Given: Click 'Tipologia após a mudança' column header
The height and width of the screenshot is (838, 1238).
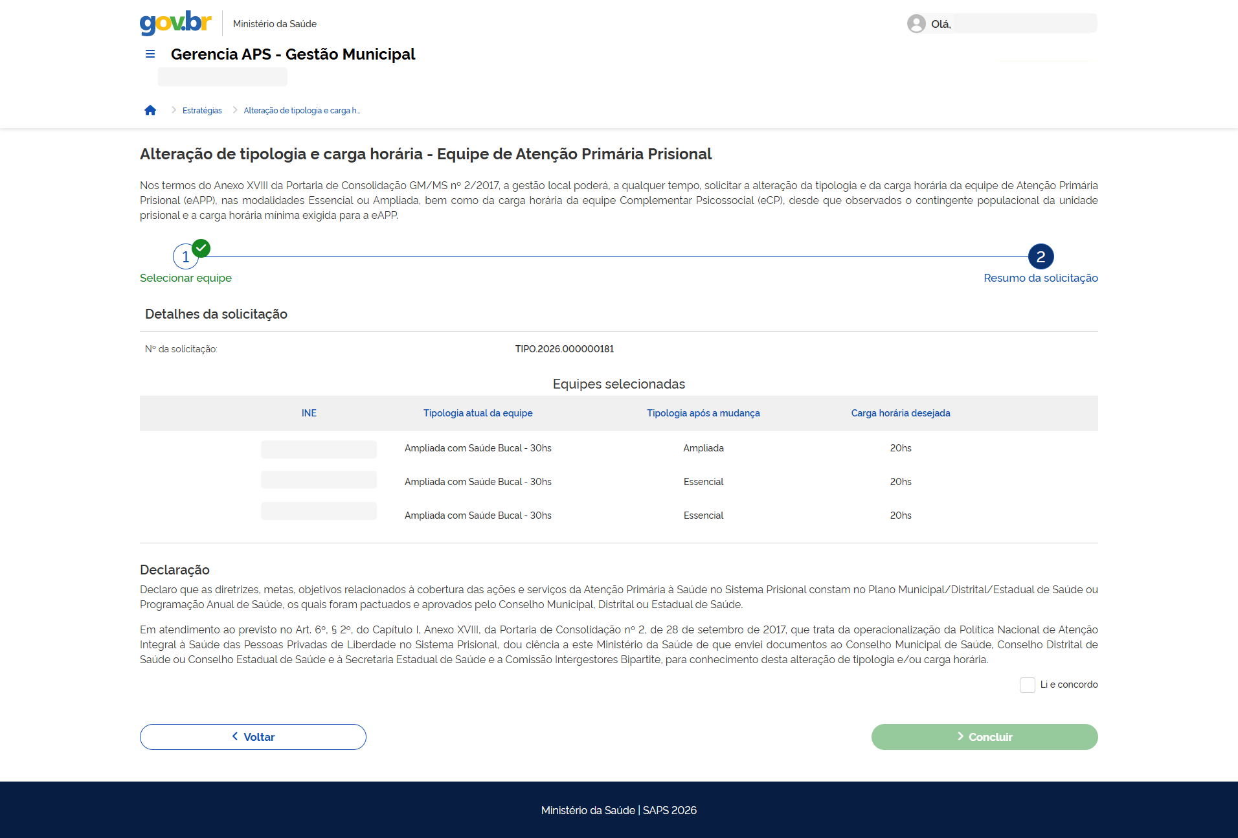Looking at the screenshot, I should [703, 413].
